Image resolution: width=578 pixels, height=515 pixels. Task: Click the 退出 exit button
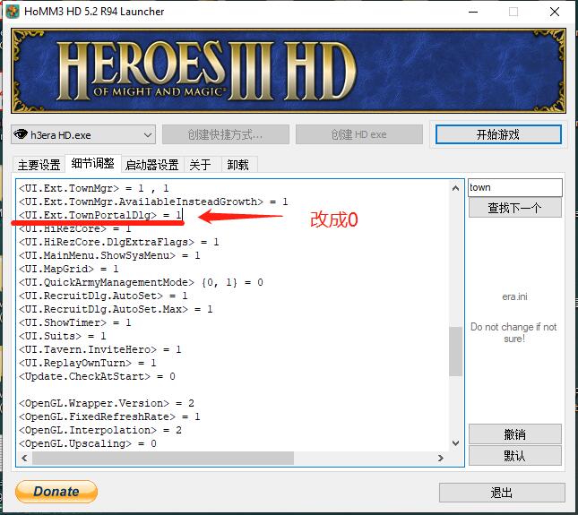tap(502, 493)
